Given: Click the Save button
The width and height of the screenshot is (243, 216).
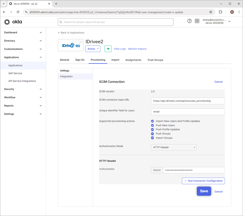Looking at the screenshot, I should [x=204, y=191].
